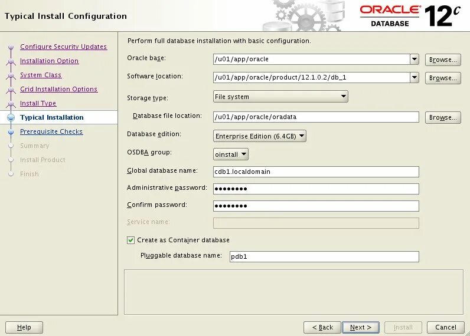Open the Prerequisite Checks step
Image resolution: width=470 pixels, height=336 pixels.
51,131
